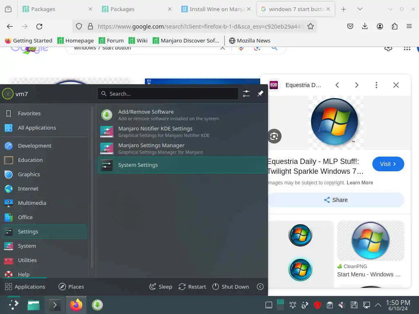Open Firefox extensions puzzle icon
419x314 pixels.
(394, 27)
